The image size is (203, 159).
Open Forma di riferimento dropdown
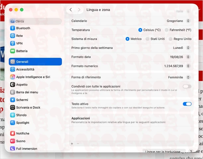coord(188,77)
